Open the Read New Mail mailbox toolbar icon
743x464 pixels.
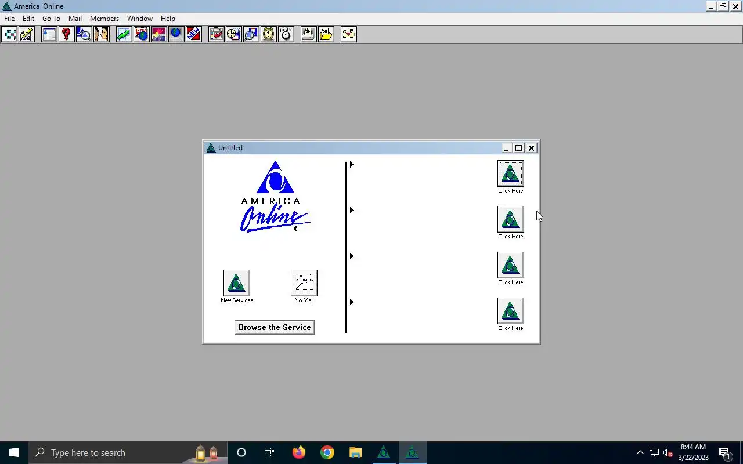(x=10, y=34)
